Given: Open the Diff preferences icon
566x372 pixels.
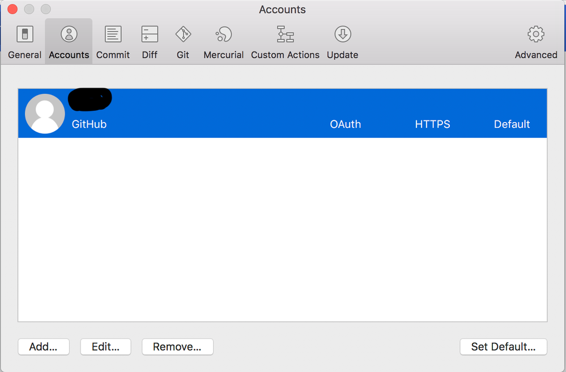Looking at the screenshot, I should [x=150, y=34].
